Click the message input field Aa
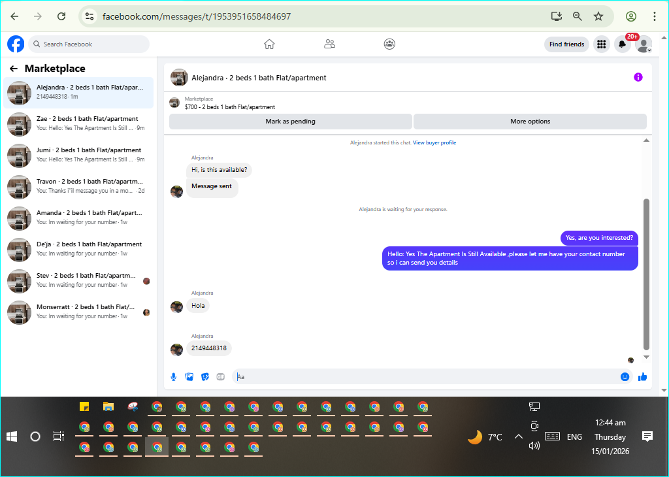 point(425,377)
